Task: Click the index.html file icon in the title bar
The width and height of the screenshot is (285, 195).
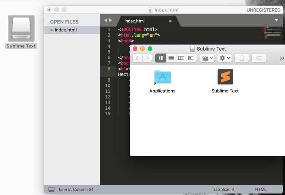Action: coord(150,10)
